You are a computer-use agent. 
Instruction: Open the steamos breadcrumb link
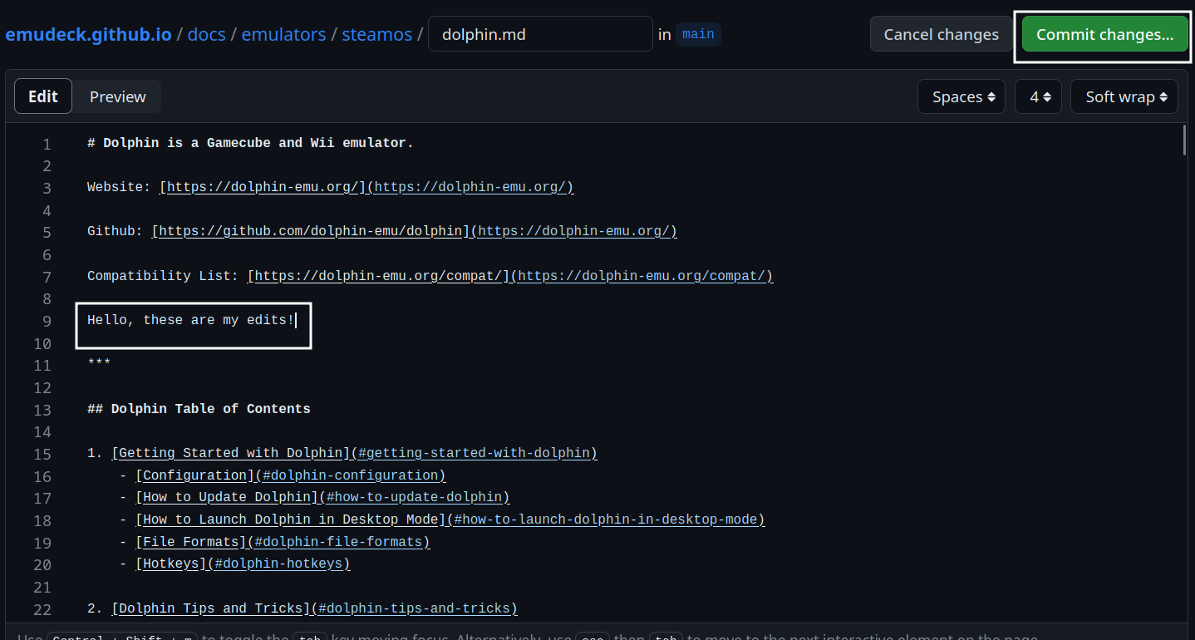376,34
